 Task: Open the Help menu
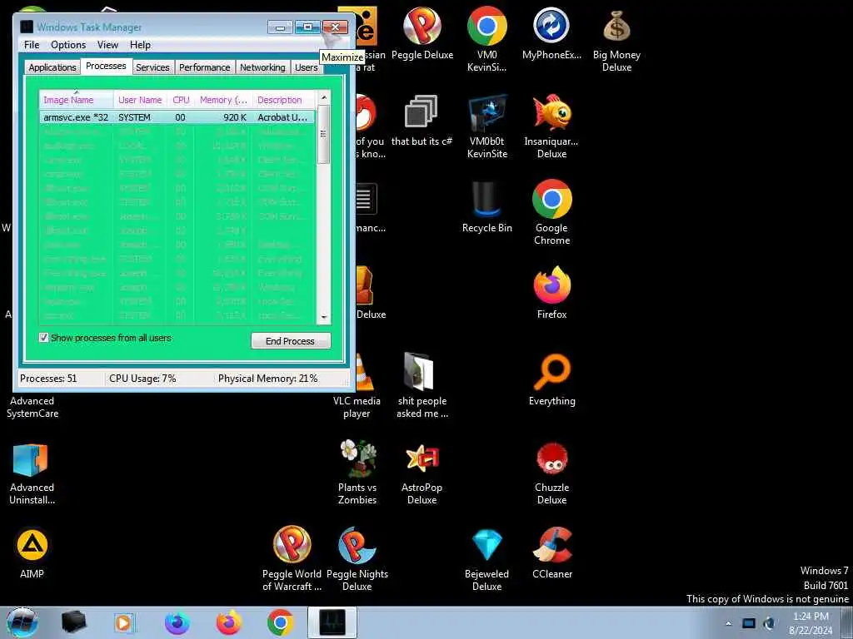[x=140, y=45]
